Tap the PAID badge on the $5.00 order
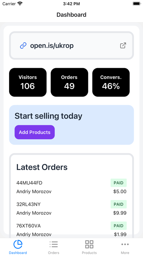Viewport: 143px width, 255px height. [119, 183]
